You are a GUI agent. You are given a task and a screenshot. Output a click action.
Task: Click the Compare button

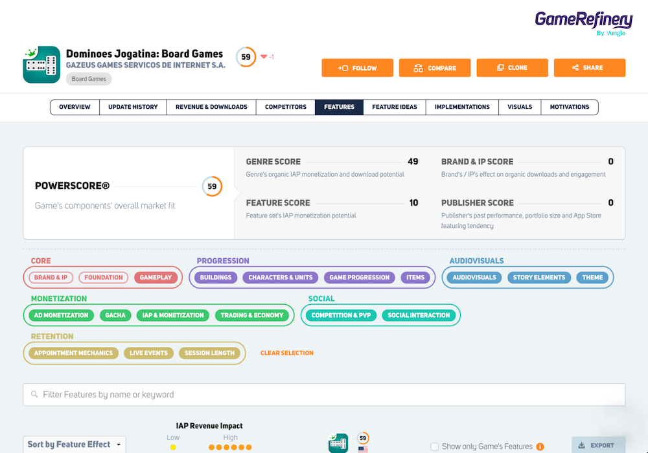pyautogui.click(x=435, y=68)
